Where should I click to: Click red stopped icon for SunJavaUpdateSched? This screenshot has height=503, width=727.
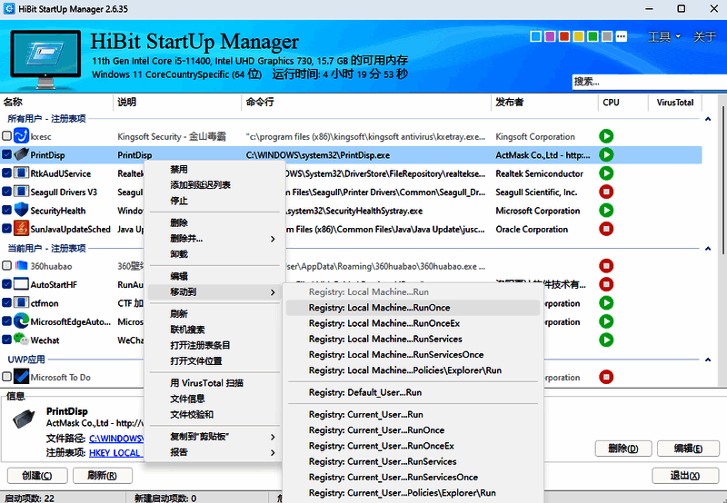606,229
